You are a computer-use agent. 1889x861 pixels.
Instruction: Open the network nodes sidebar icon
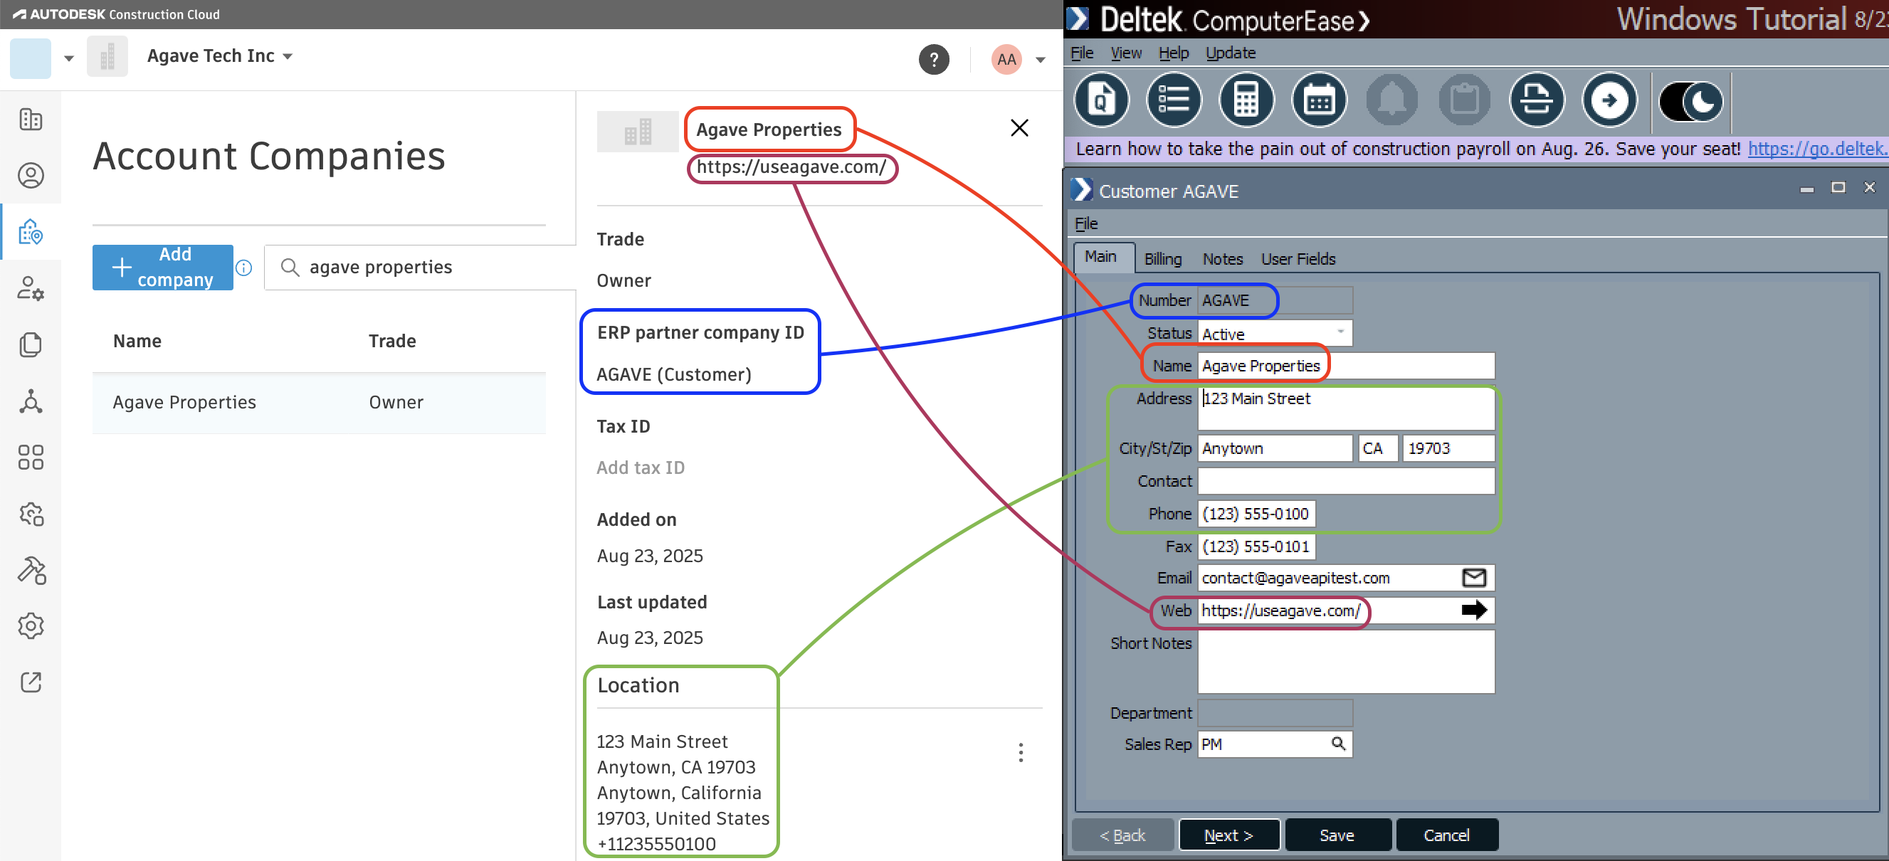tap(31, 401)
